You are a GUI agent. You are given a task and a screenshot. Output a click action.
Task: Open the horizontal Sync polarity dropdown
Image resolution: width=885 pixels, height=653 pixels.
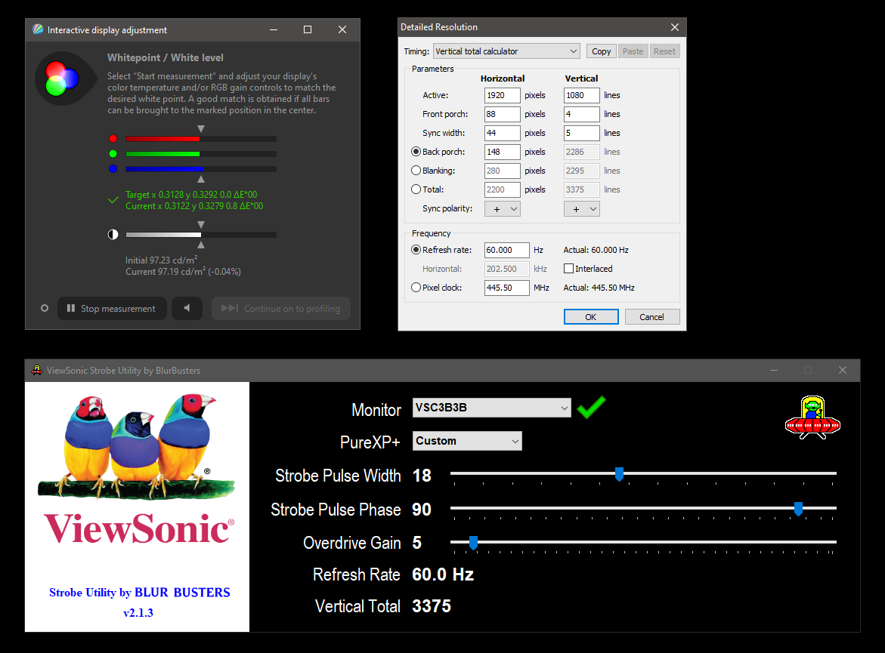point(502,208)
